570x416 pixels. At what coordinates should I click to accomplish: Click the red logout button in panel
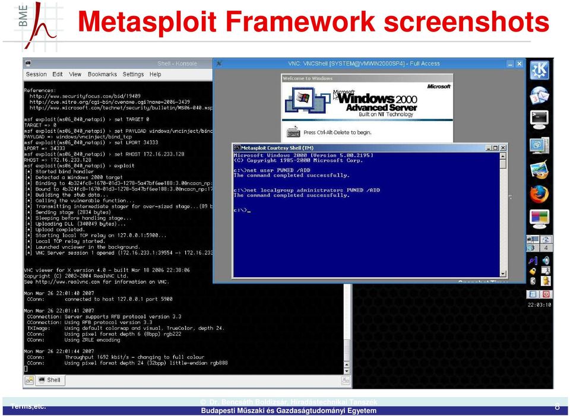point(546,294)
